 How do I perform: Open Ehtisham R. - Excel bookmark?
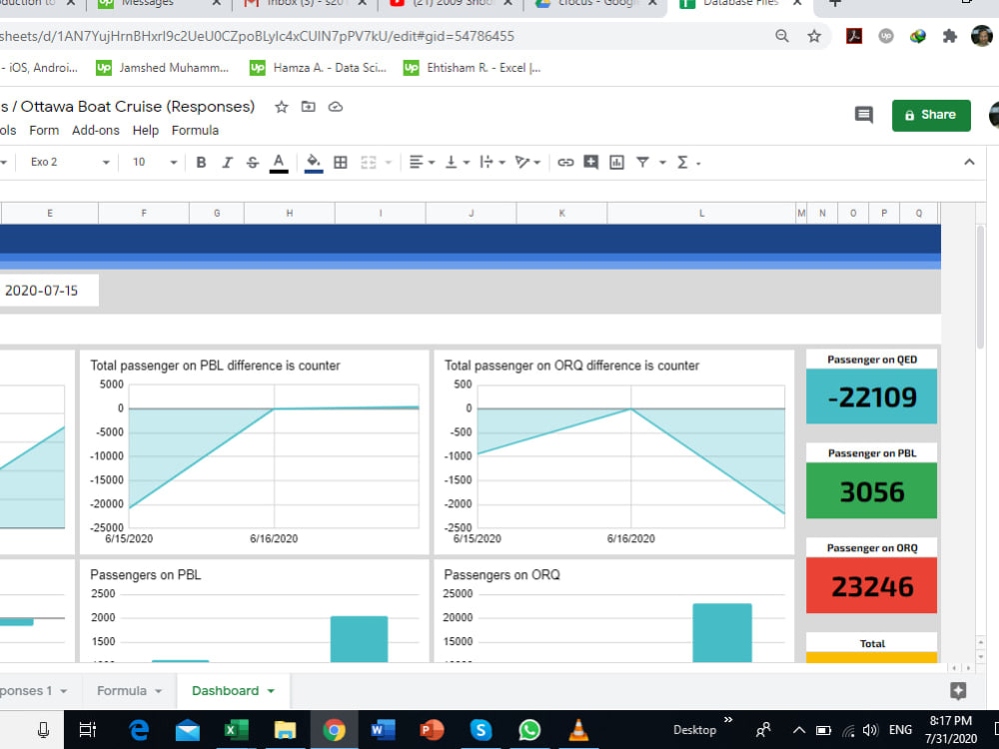473,68
